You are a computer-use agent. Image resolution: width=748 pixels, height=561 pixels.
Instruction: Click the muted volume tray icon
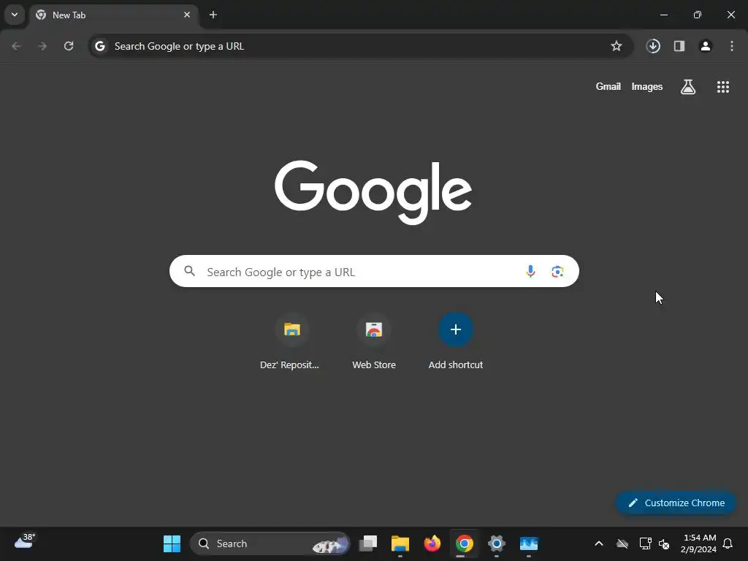pyautogui.click(x=664, y=543)
